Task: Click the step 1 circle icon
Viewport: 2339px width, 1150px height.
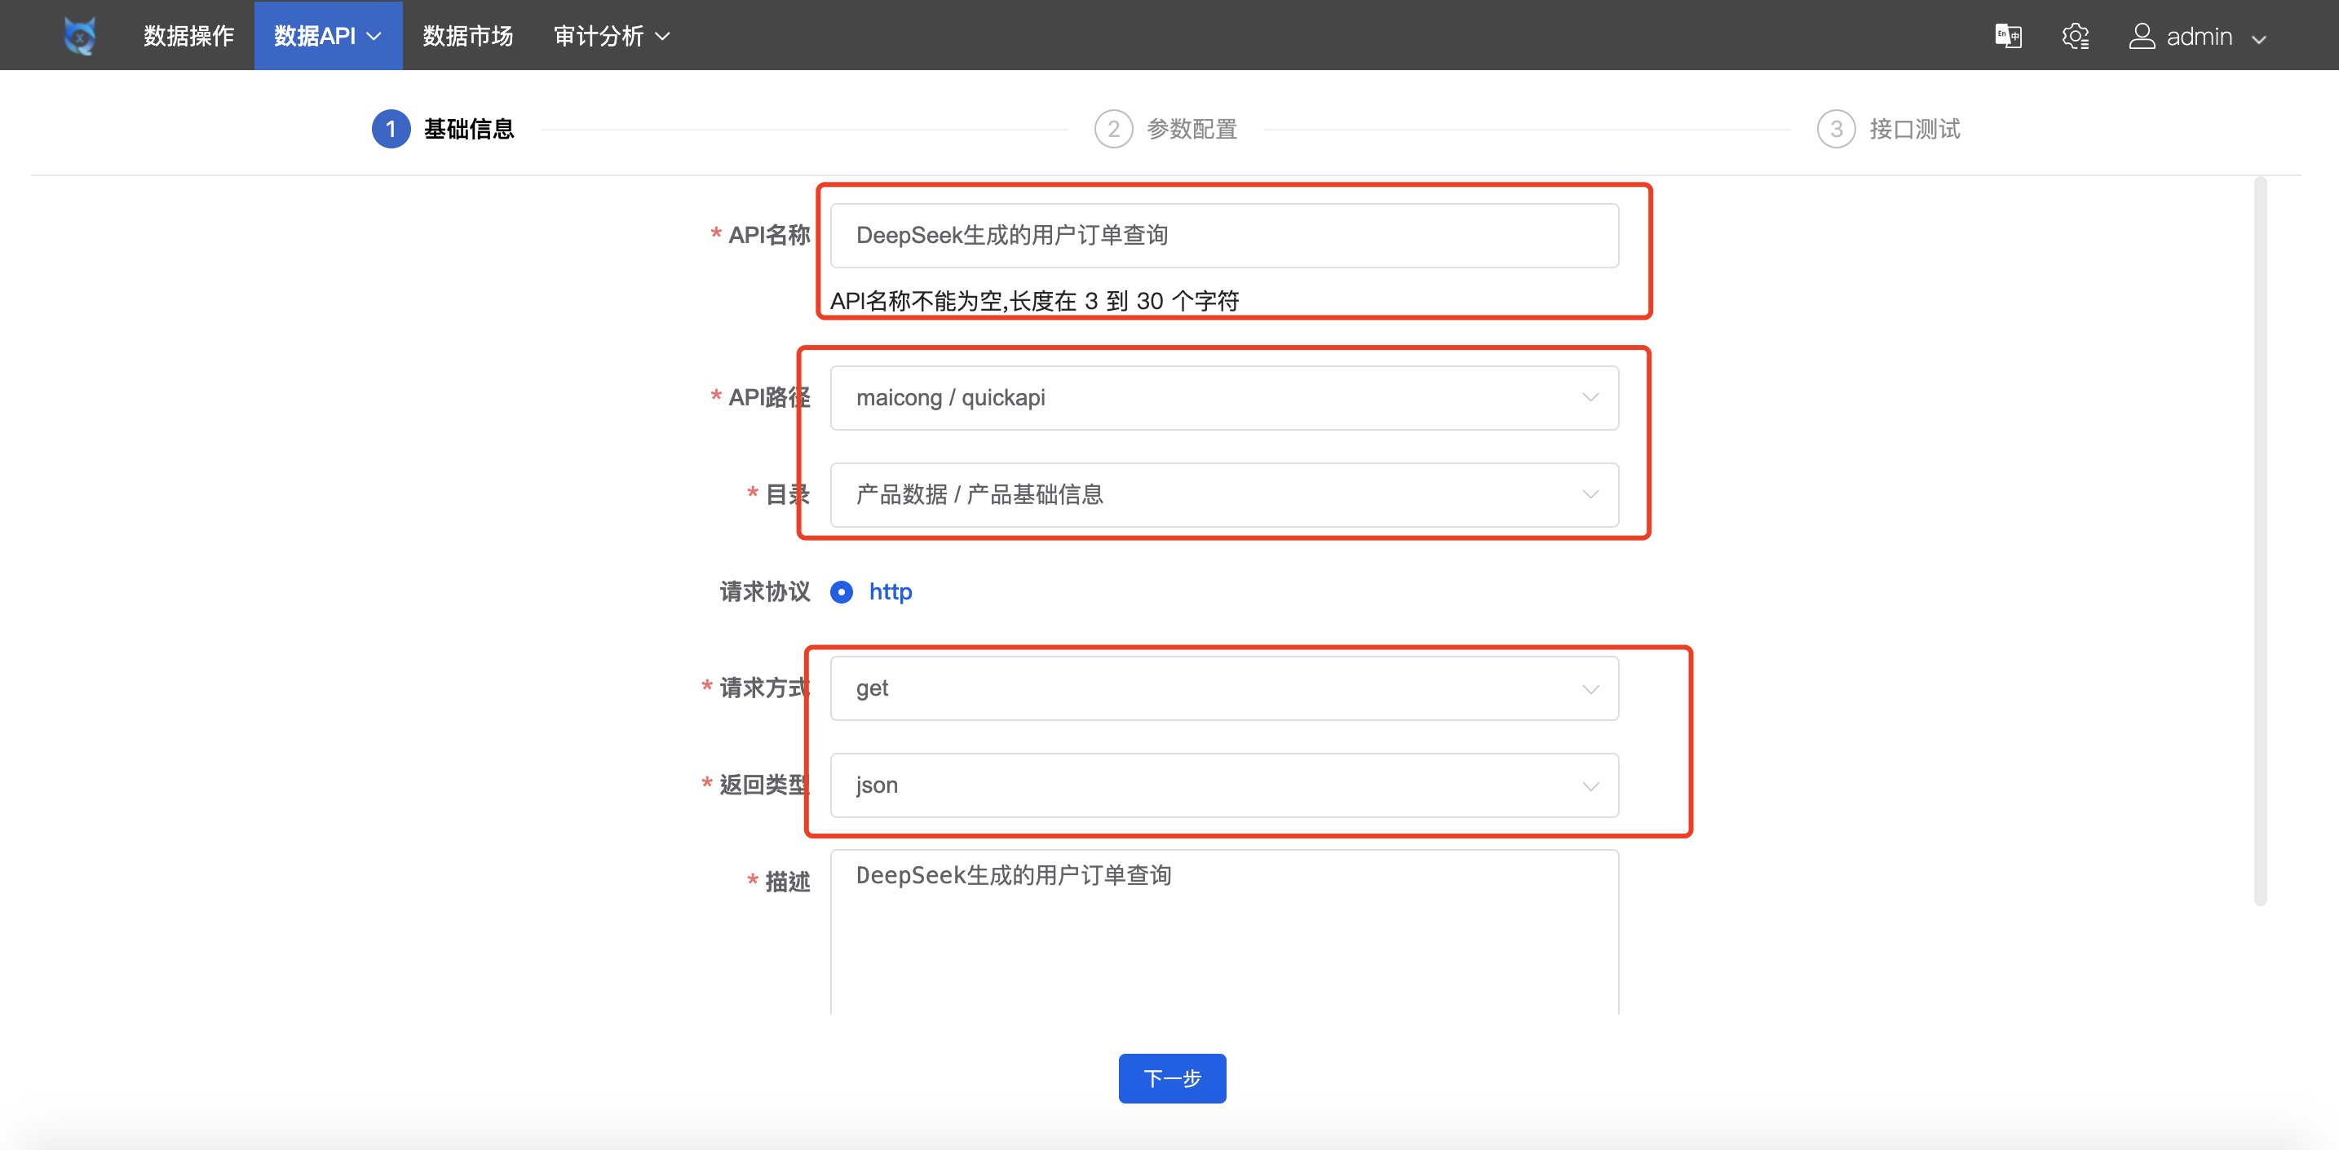Action: tap(391, 129)
